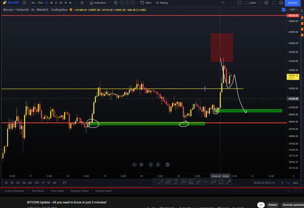Set date range to All
The image size is (304, 208).
(55, 183)
